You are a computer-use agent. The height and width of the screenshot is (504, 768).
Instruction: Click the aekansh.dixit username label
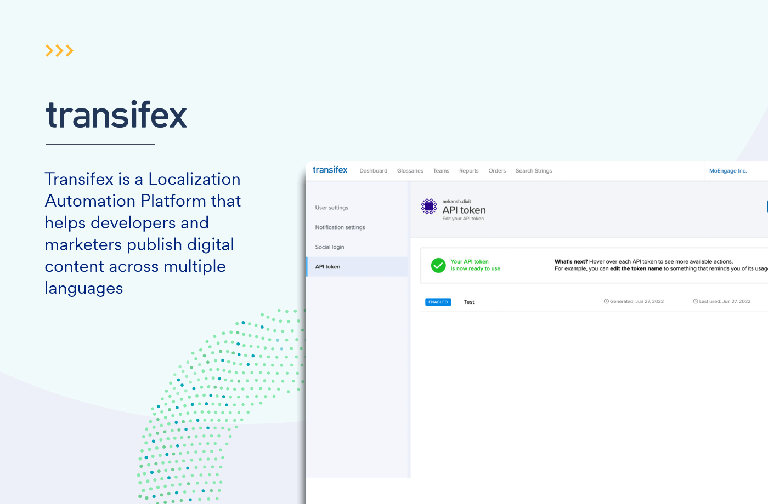[456, 202]
